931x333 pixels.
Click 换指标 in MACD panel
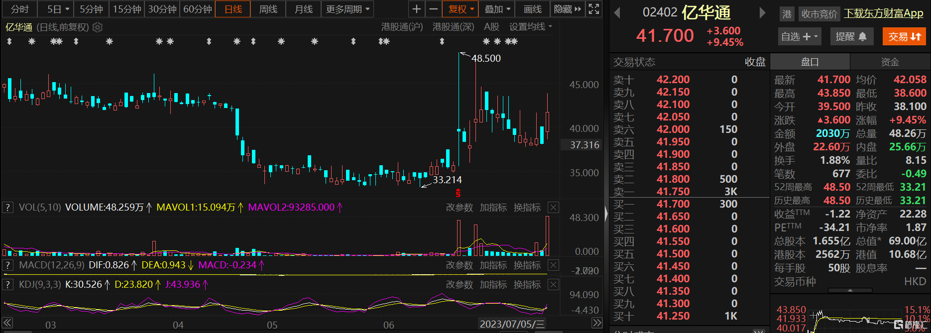click(x=527, y=265)
